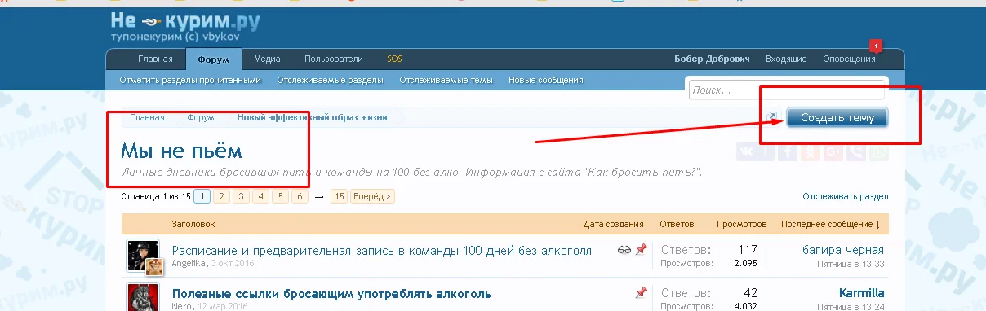Click the reply count 117

(x=747, y=250)
